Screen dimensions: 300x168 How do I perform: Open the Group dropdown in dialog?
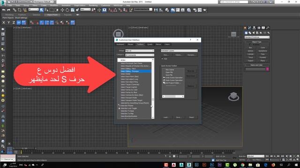click(140, 51)
